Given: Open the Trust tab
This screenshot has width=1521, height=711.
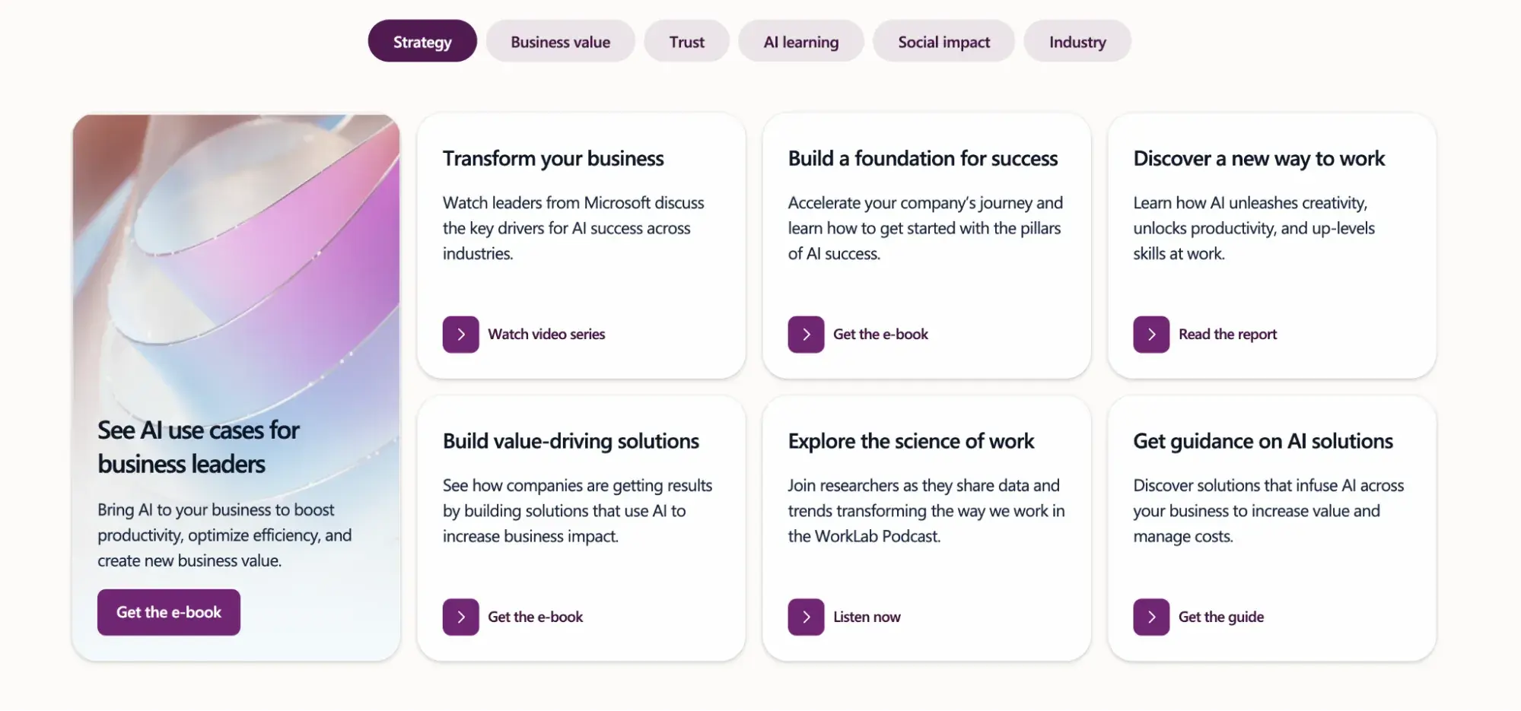Looking at the screenshot, I should (x=686, y=42).
